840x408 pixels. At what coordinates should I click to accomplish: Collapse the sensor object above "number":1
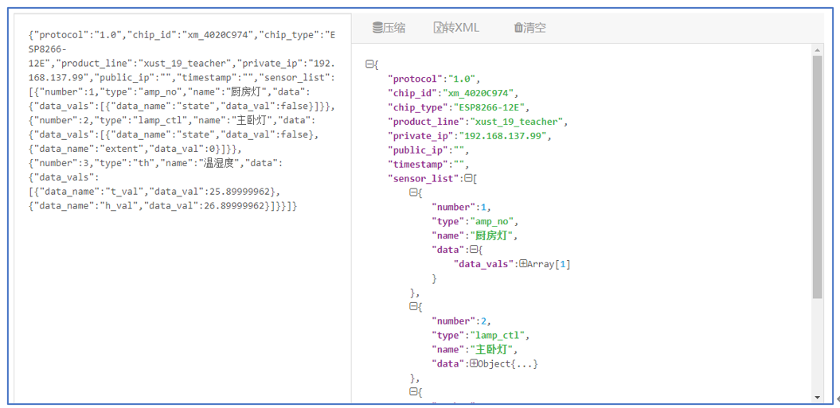[413, 192]
